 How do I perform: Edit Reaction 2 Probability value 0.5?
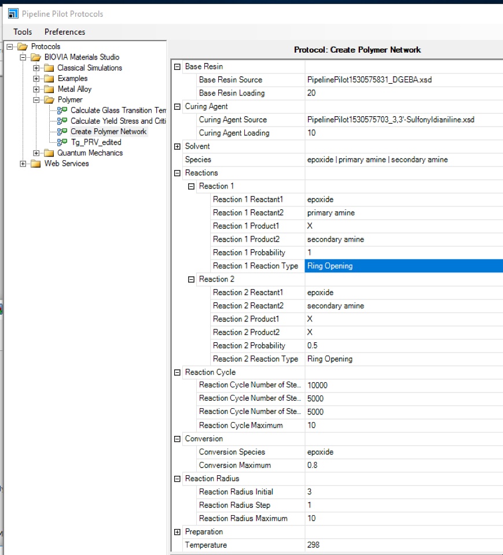pos(404,346)
